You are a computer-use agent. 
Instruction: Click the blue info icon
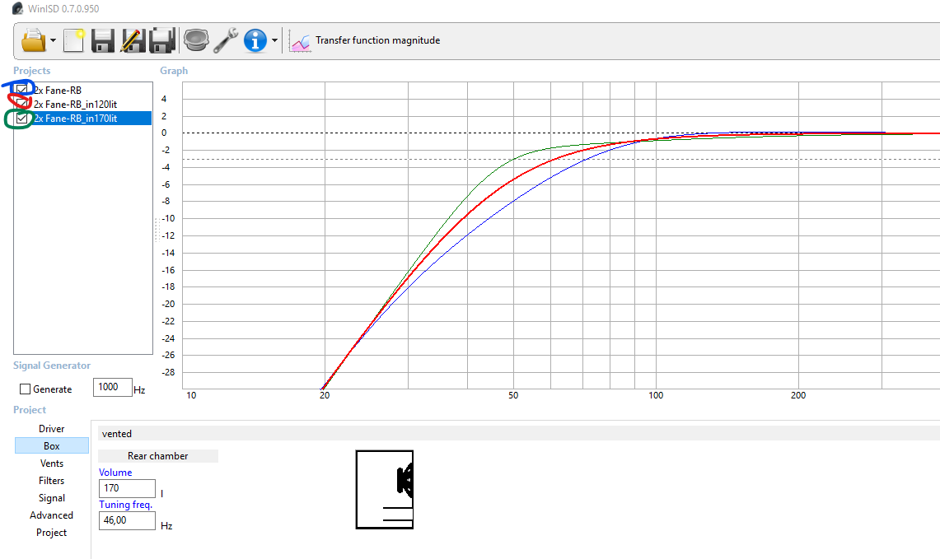point(255,40)
